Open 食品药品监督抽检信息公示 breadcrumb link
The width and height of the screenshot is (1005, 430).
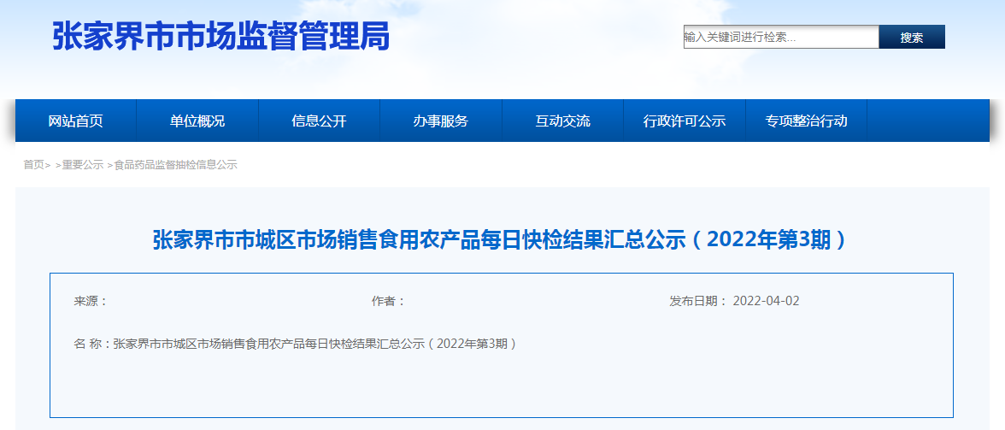click(x=176, y=165)
